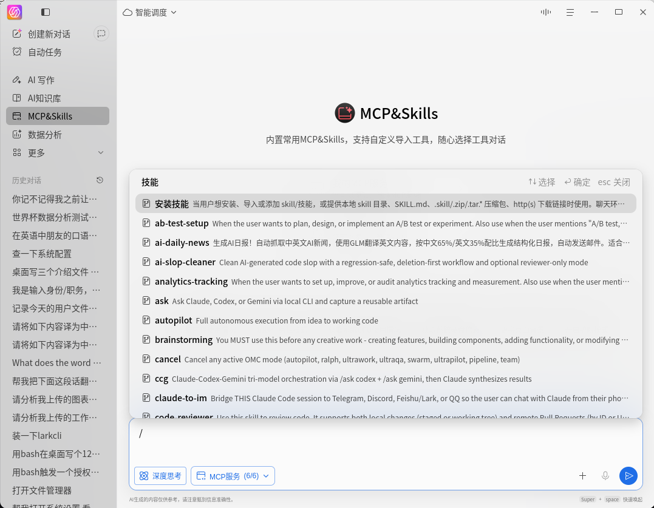Select the ai-slop-cleaner skill
The width and height of the screenshot is (654, 508).
tap(386, 262)
